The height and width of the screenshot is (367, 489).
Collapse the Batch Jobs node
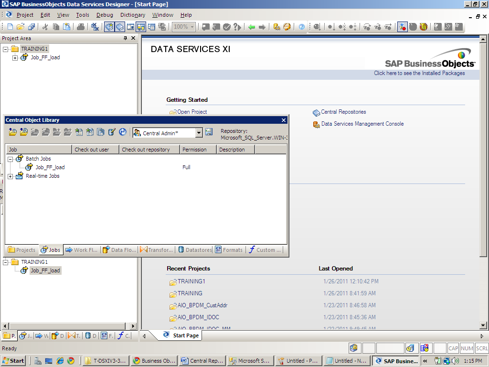[11, 159]
